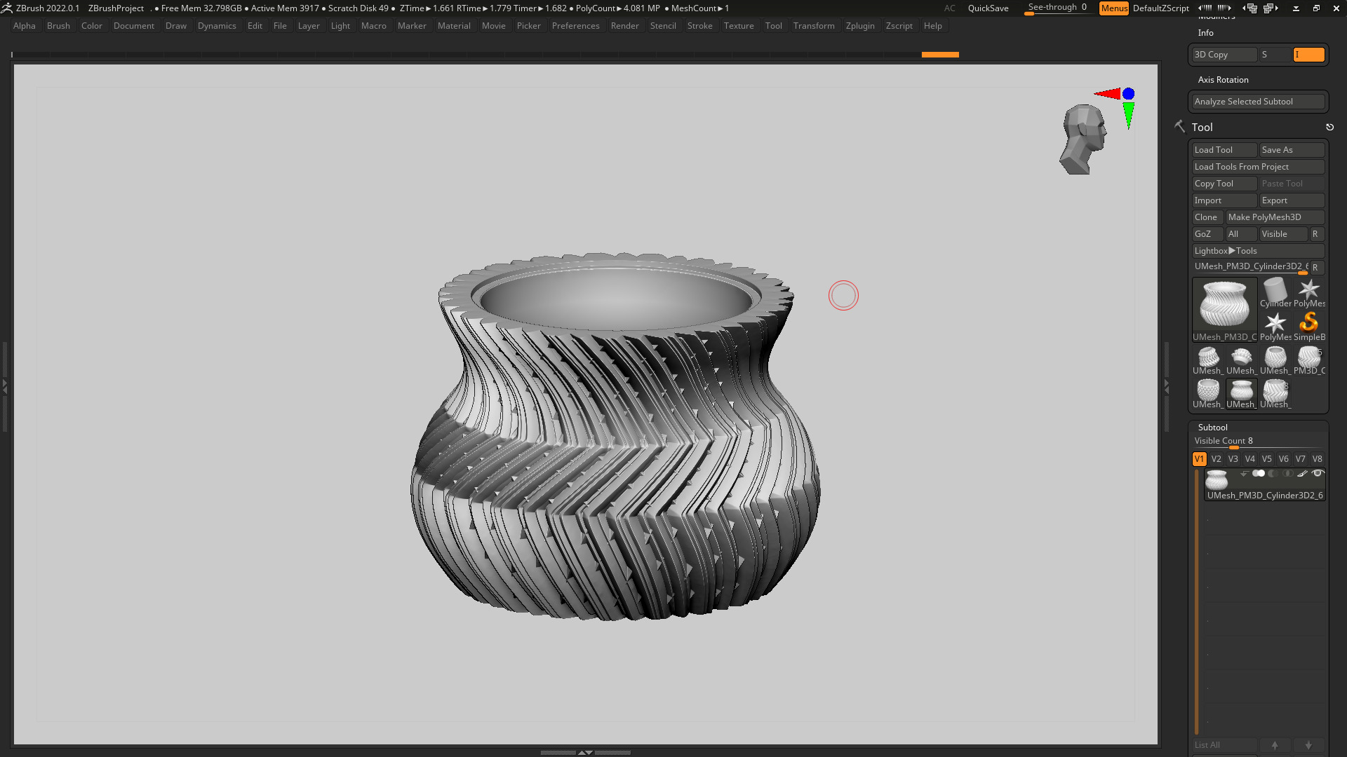
Task: Click the subtool arrow icon in the UMesh row
Action: tap(1244, 474)
